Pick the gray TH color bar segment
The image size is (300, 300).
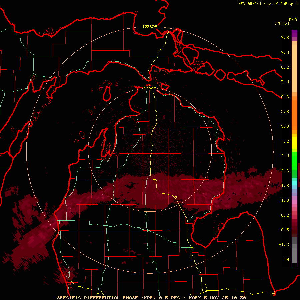click(294, 256)
